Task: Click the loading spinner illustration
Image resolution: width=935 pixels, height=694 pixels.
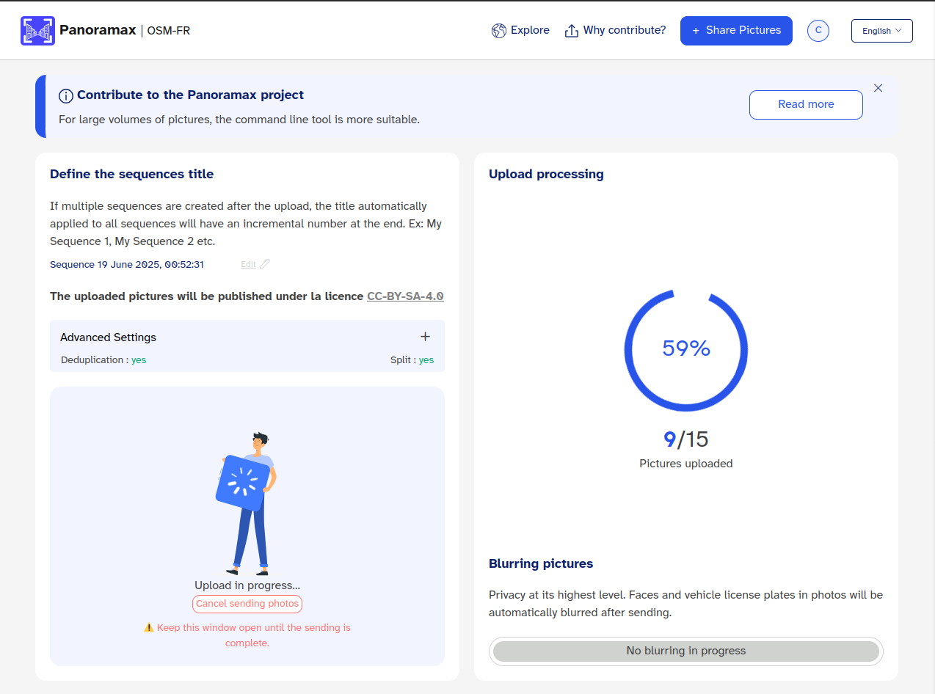Action: [243, 481]
